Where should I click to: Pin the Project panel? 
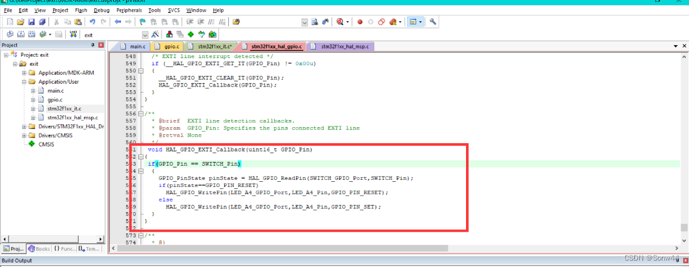coord(92,45)
